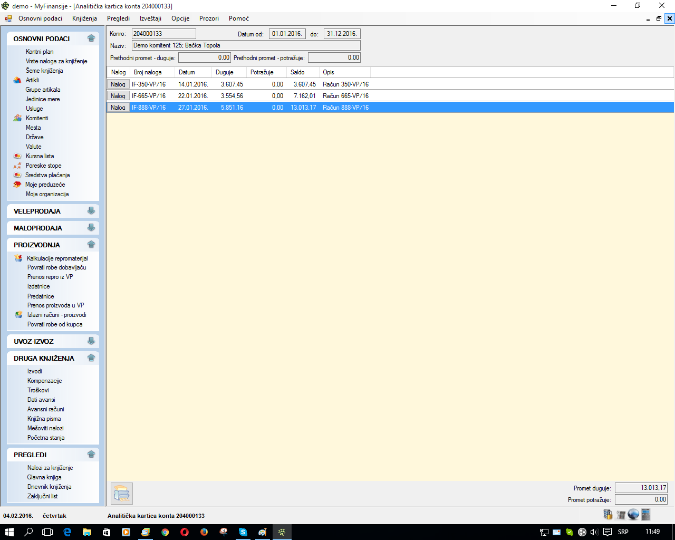Collapse the OSNOVNI PODACI panel

coord(91,38)
